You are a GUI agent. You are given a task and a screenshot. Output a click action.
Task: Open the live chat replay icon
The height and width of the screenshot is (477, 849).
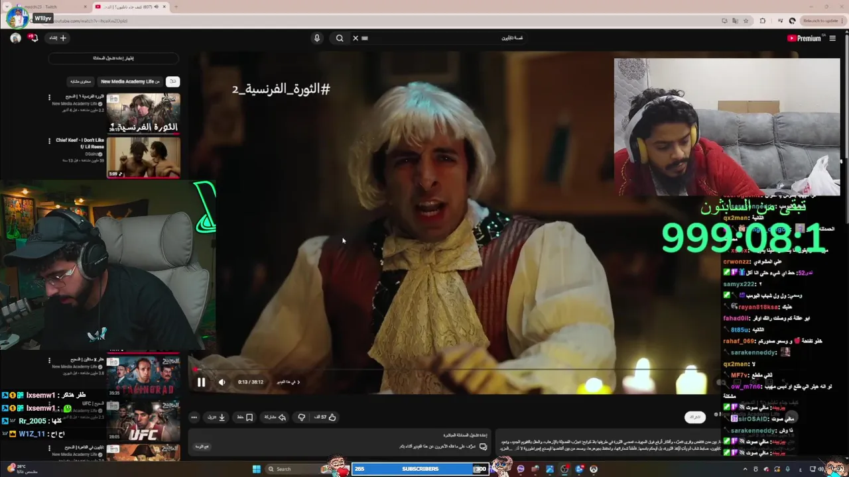[483, 447]
